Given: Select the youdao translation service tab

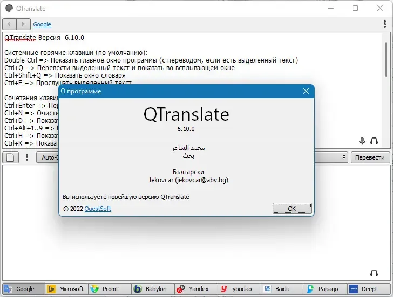Looking at the screenshot, I should pyautogui.click(x=239, y=289).
